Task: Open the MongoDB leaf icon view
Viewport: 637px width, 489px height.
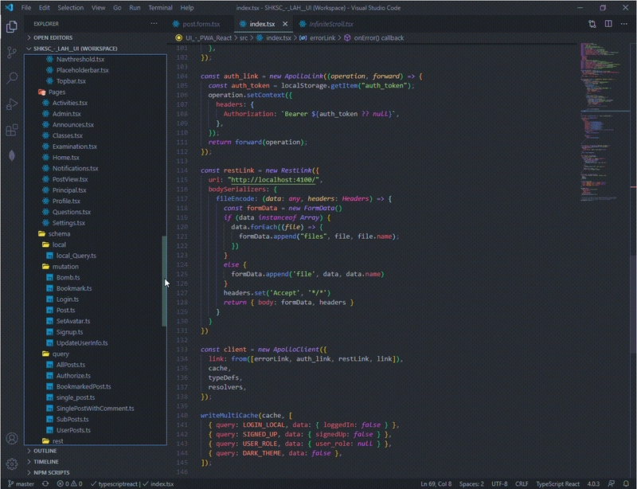Action: [12, 155]
